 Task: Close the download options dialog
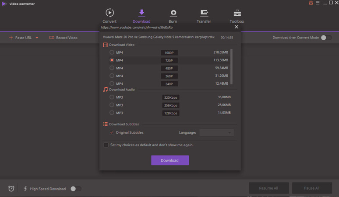tap(237, 27)
